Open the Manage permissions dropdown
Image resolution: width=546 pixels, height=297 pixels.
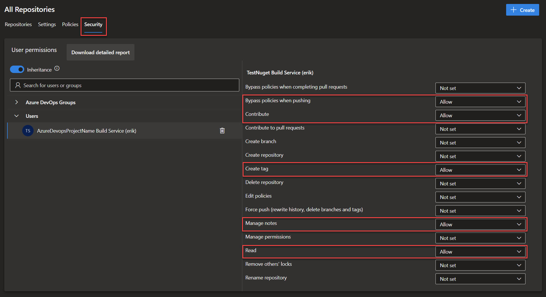pyautogui.click(x=480, y=238)
